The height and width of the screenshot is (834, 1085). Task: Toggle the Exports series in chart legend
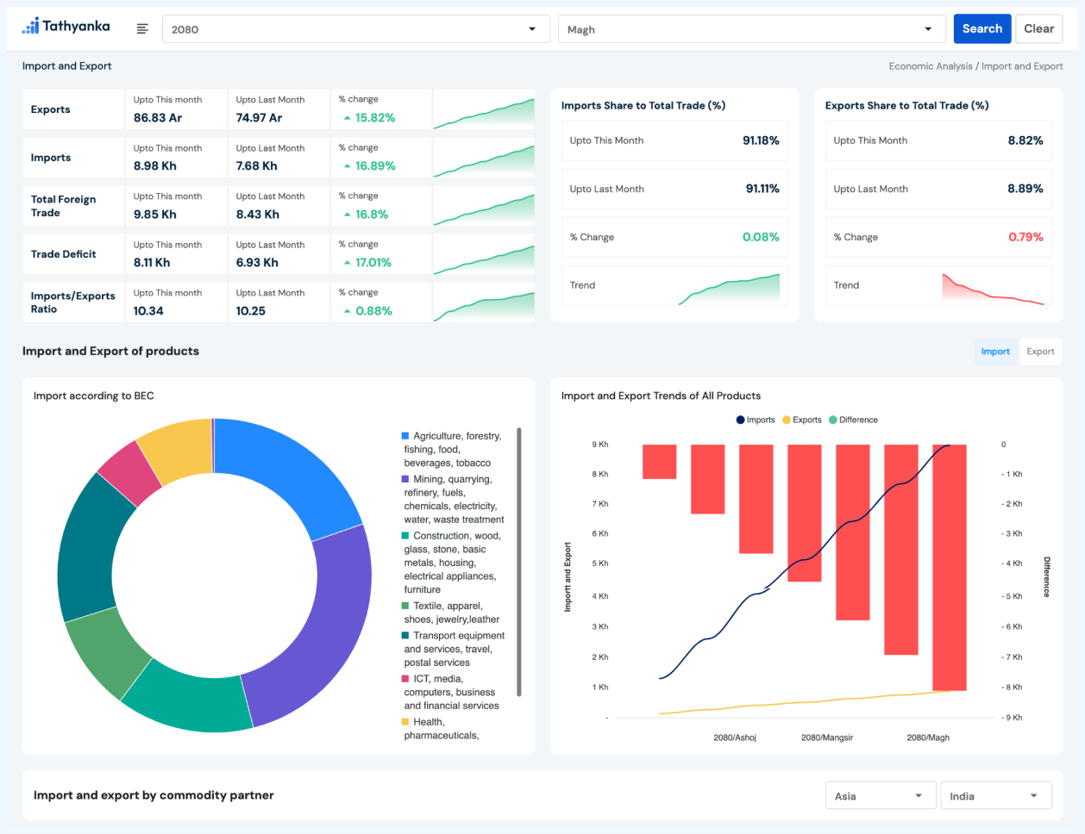click(801, 420)
